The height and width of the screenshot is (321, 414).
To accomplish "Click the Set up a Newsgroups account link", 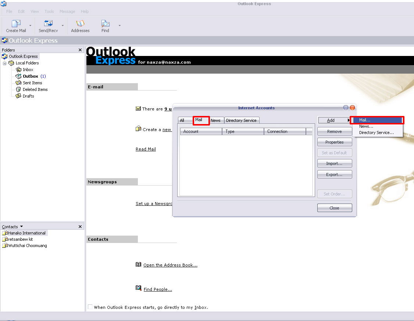I will 154,204.
